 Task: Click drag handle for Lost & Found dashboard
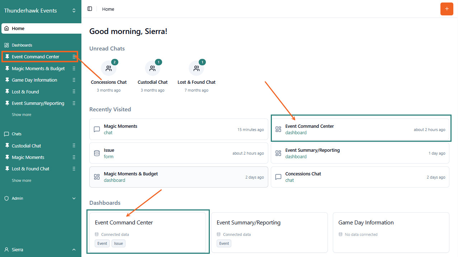[74, 92]
